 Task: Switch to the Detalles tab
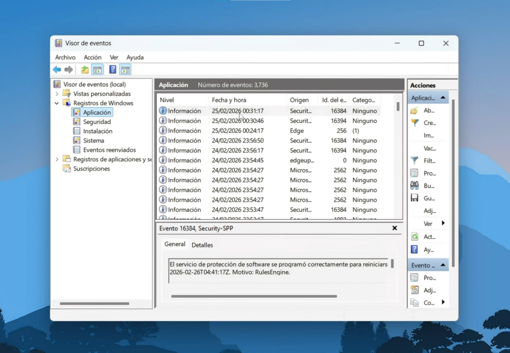click(202, 245)
